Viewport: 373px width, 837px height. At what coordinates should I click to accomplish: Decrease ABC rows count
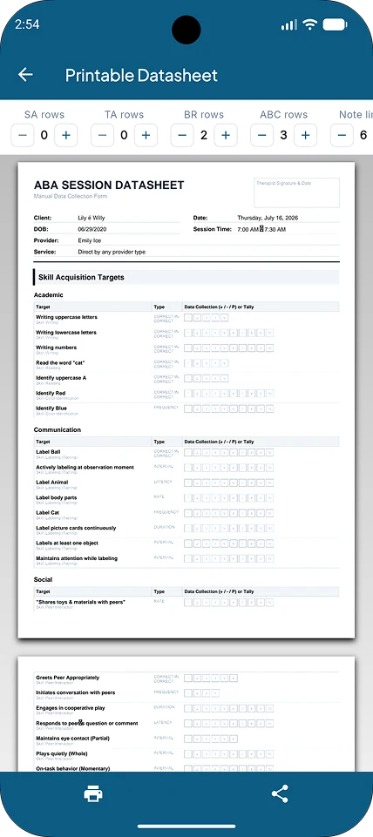(x=261, y=136)
